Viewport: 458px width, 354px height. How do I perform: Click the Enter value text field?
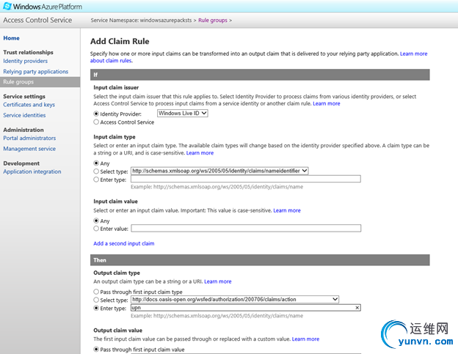(x=246, y=228)
